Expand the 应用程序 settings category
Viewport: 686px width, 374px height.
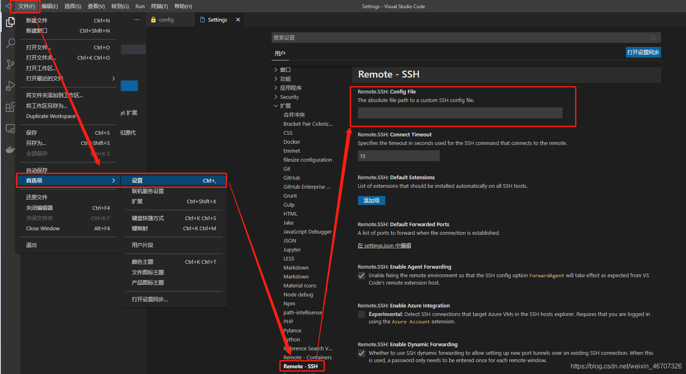pos(276,88)
